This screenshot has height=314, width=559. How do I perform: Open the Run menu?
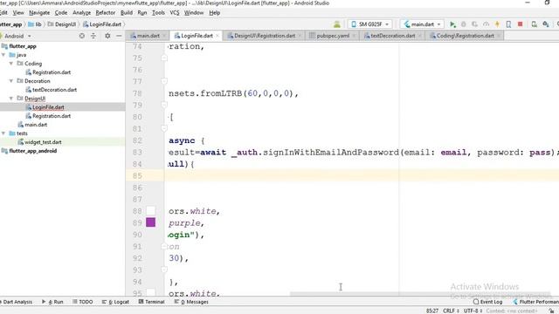pos(141,13)
